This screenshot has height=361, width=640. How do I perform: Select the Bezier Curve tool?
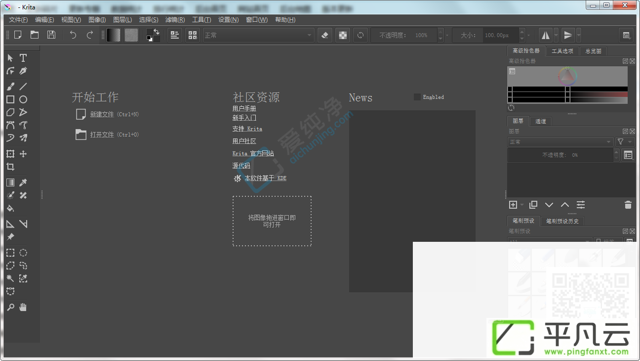pyautogui.click(x=10, y=125)
